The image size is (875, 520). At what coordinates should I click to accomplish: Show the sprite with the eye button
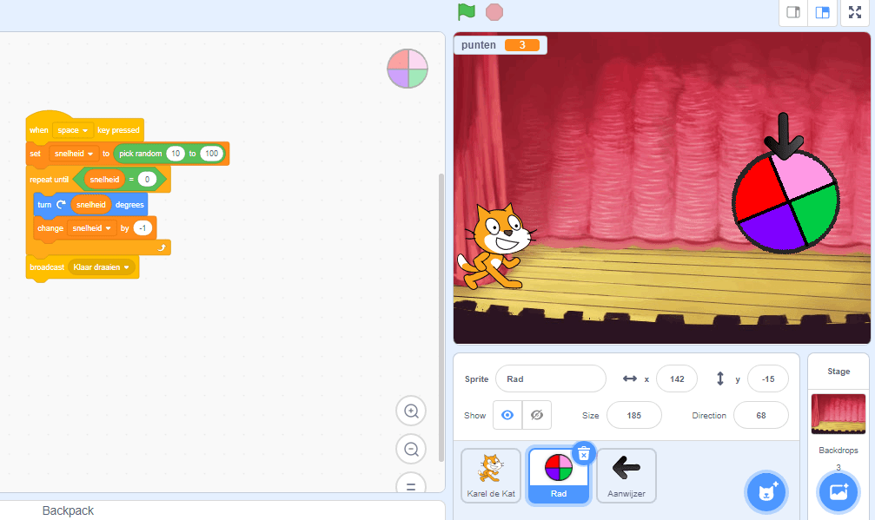pyautogui.click(x=507, y=415)
